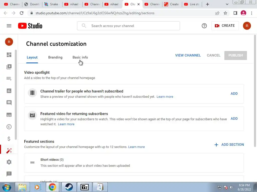Image resolution: width=257 pixels, height=192 pixels.
Task: Switch to the Create browser tab
Action: [x=172, y=4]
